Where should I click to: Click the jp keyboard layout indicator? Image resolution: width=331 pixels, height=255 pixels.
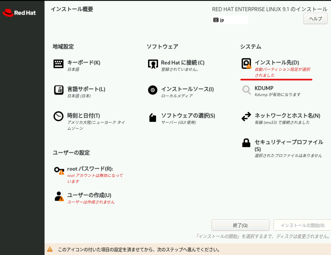coord(230,20)
